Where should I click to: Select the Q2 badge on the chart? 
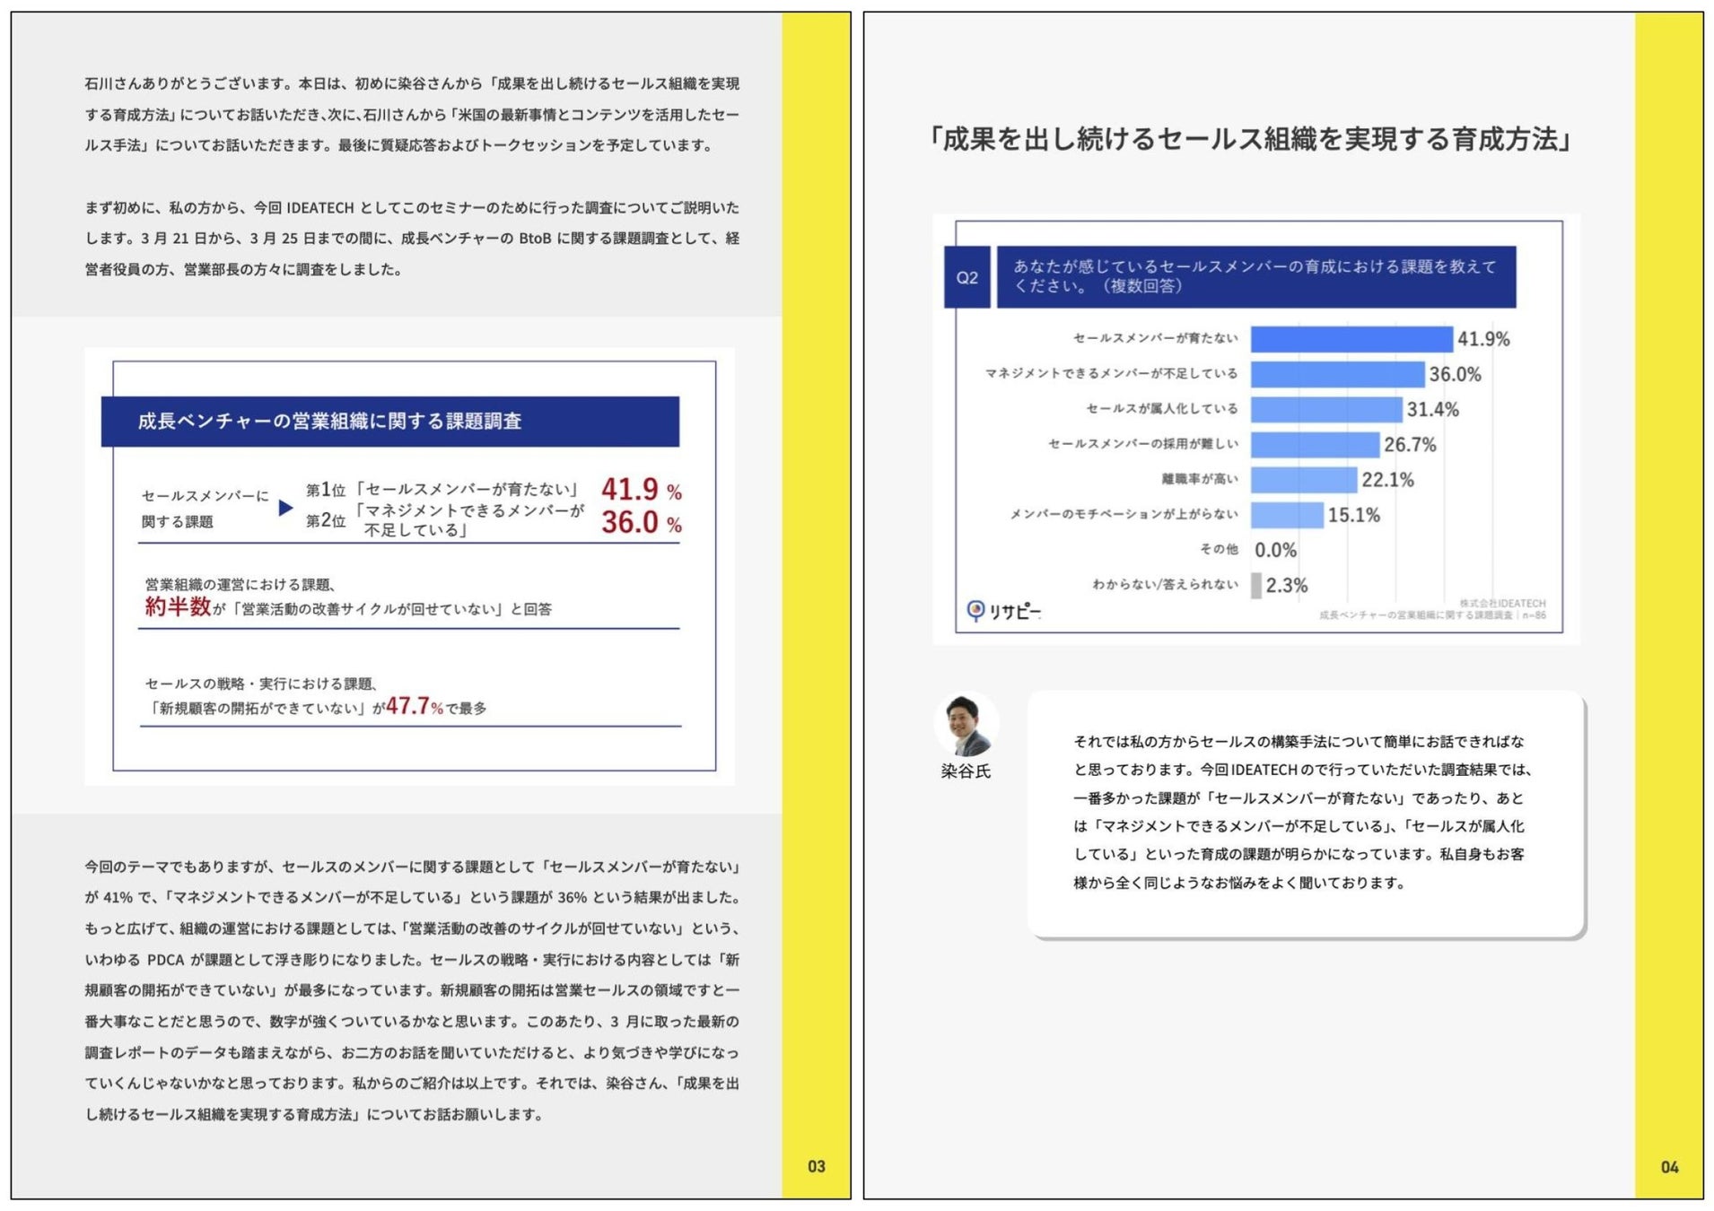(x=967, y=277)
